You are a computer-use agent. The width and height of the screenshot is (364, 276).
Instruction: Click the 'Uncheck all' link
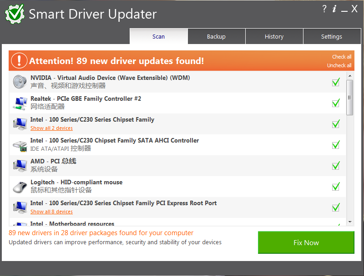pos(339,65)
